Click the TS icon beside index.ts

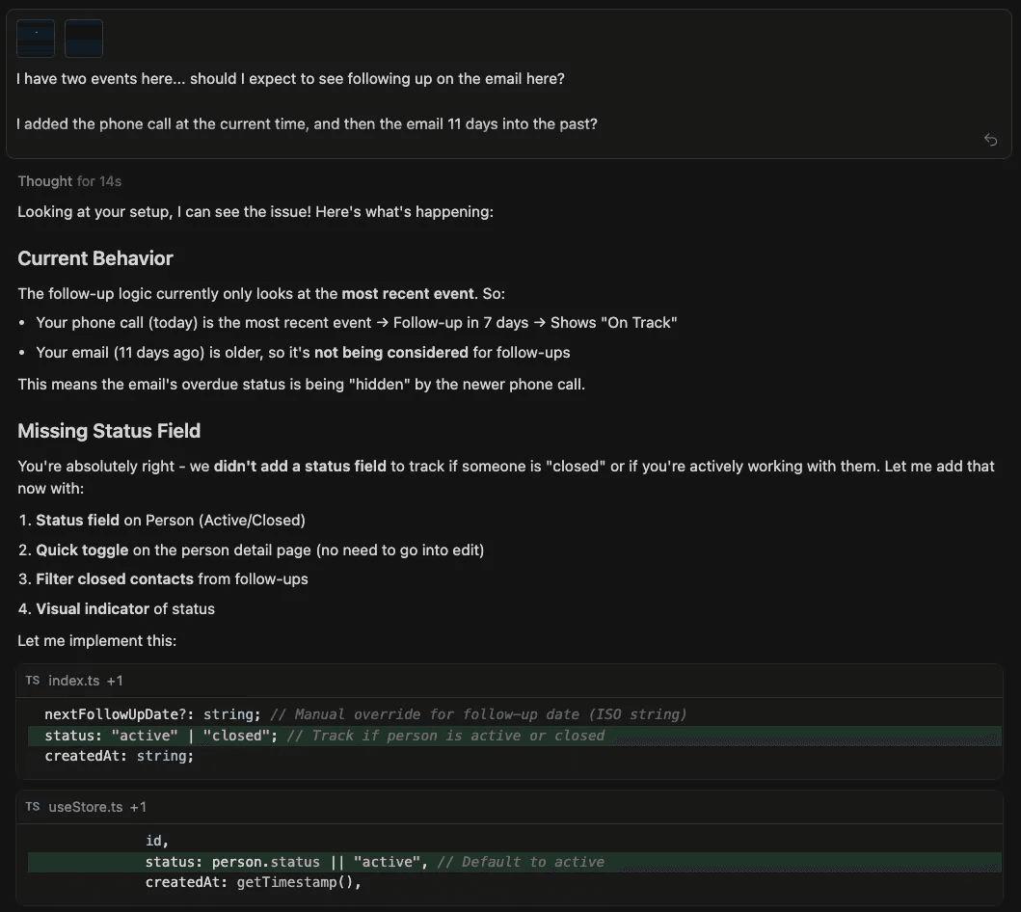click(33, 681)
